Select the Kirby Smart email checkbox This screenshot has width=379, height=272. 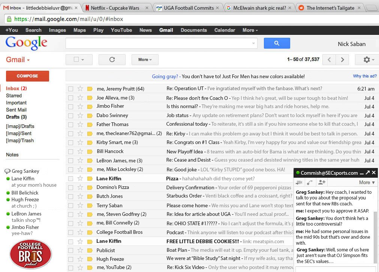tap(70, 143)
